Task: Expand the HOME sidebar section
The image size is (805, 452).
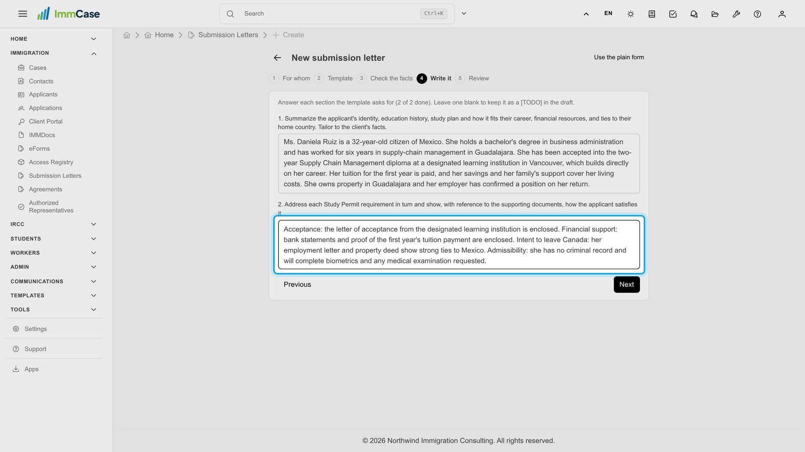Action: click(54, 39)
